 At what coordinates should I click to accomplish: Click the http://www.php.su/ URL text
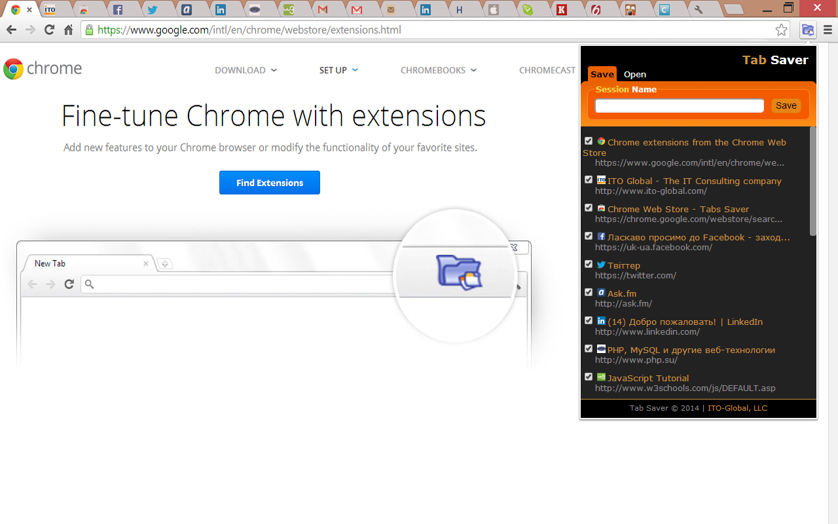point(636,360)
